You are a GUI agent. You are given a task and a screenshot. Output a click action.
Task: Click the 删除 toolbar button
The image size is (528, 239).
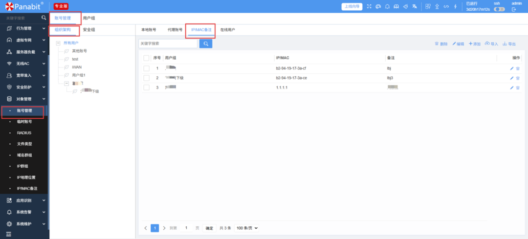[x=441, y=44]
